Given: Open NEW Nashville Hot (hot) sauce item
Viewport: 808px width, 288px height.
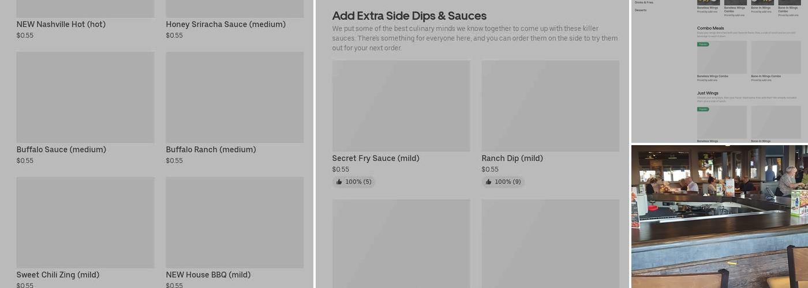Looking at the screenshot, I should coord(61,24).
